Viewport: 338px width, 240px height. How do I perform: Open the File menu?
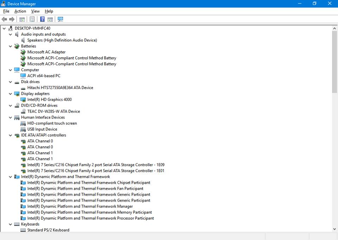[x=6, y=11]
